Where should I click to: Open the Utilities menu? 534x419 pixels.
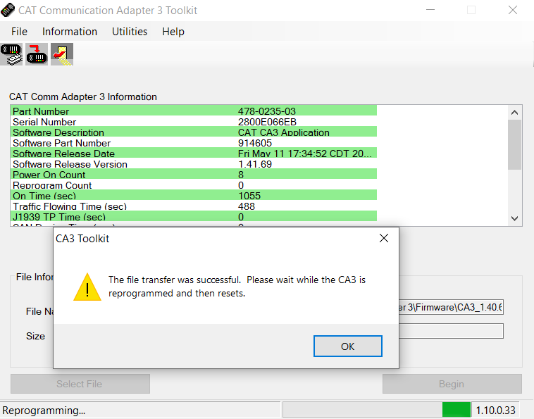[130, 32]
